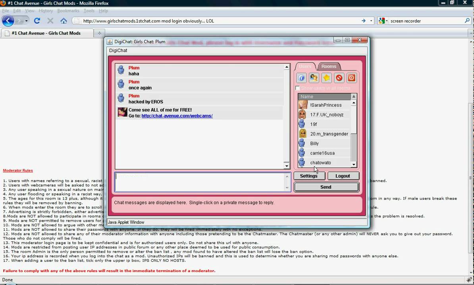Click the Moderator Rules heading link
This screenshot has width=474, height=285.
(x=18, y=171)
